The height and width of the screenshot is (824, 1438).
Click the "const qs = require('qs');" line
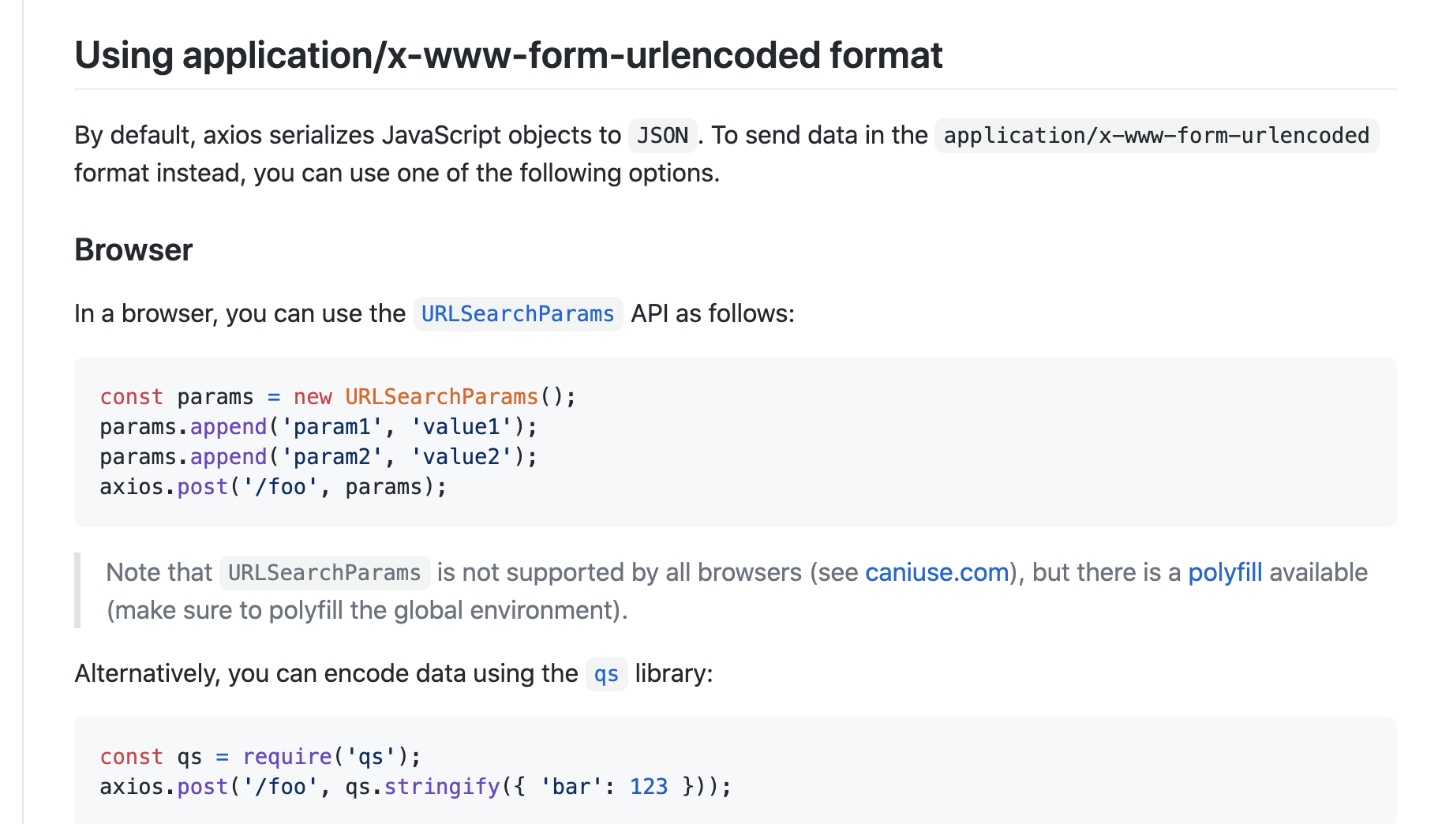[260, 757]
